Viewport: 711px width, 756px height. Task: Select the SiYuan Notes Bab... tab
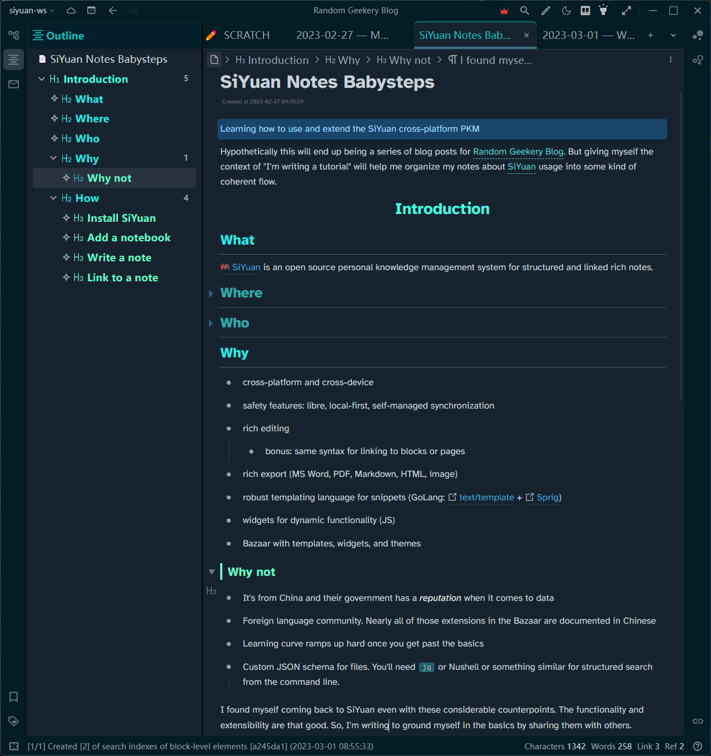(465, 35)
